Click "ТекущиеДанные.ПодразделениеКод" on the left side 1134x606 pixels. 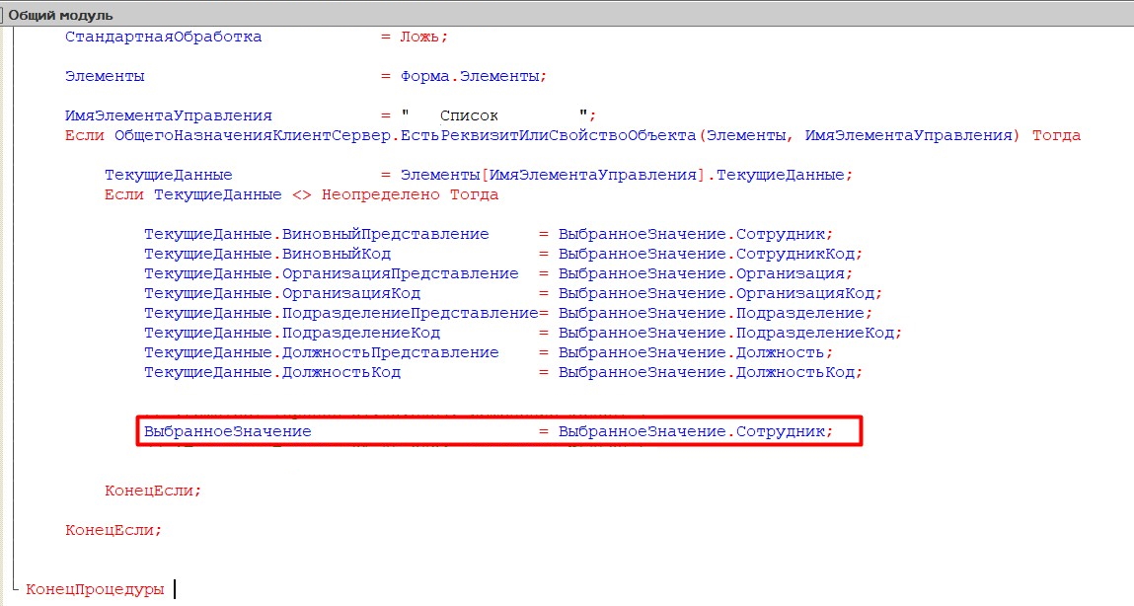tap(292, 333)
